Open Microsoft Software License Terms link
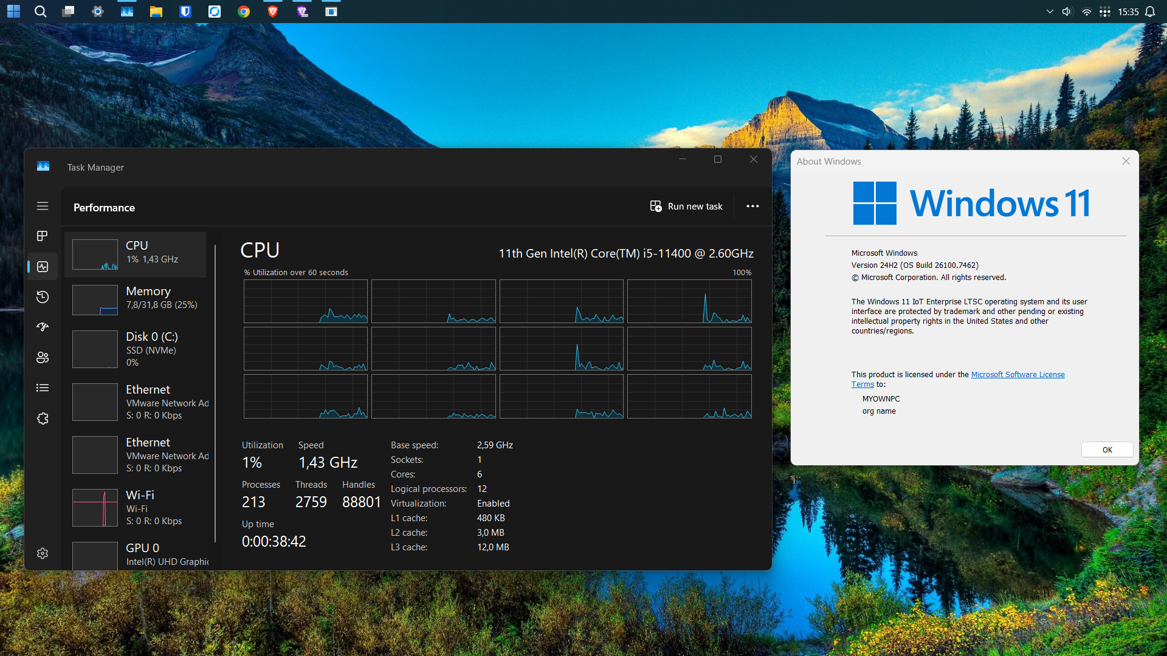The image size is (1167, 656). [1017, 375]
